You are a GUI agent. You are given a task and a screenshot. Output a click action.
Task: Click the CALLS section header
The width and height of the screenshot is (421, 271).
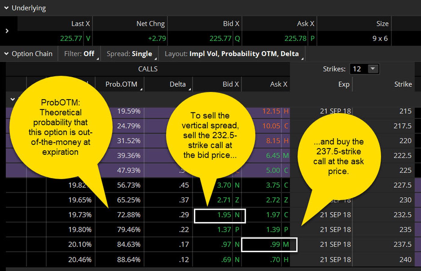[x=148, y=69]
